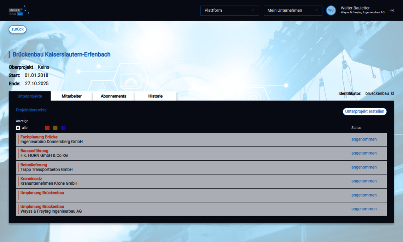Click the end date 27.10.2025
Image resolution: width=403 pixels, height=242 pixels.
[x=37, y=83]
